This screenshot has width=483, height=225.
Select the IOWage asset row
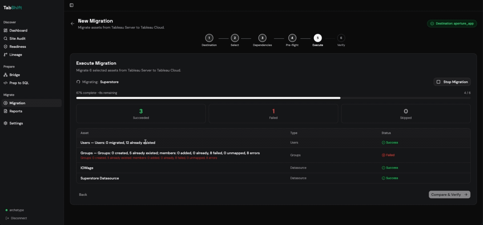click(273, 168)
